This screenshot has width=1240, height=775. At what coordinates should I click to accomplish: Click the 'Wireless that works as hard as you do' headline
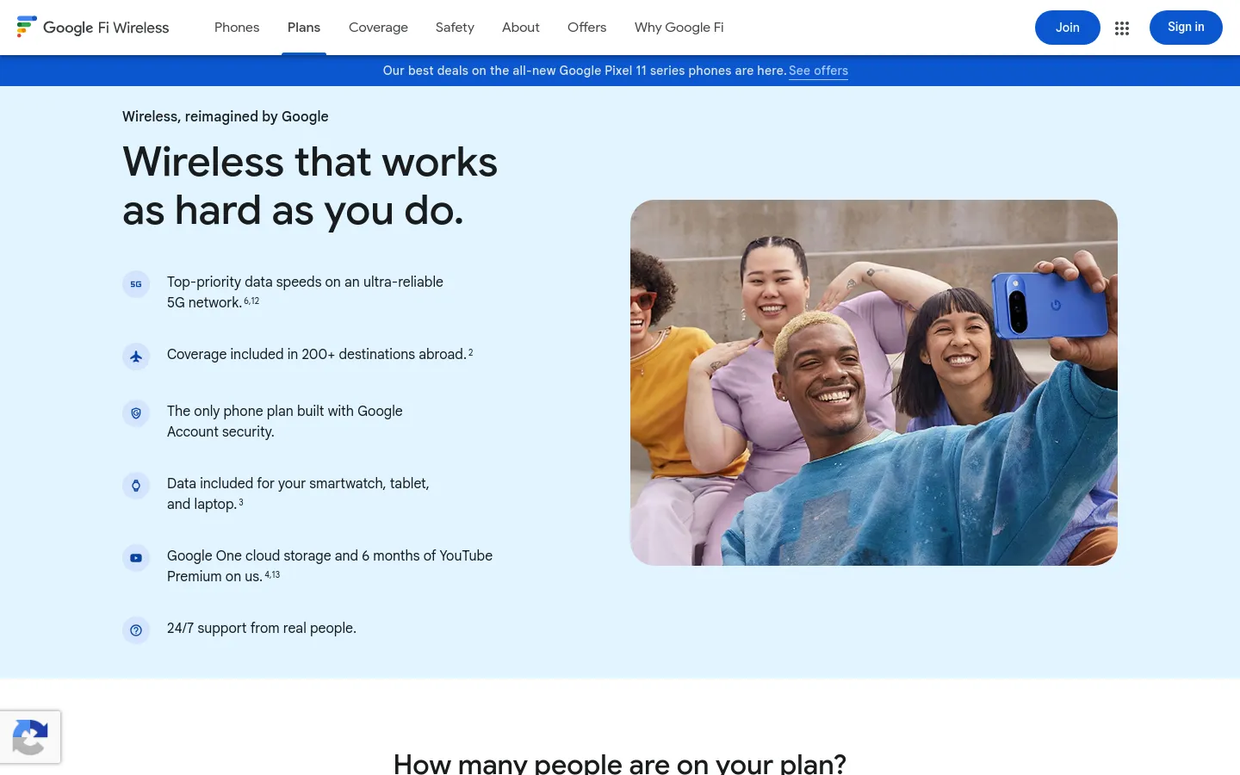[310, 186]
